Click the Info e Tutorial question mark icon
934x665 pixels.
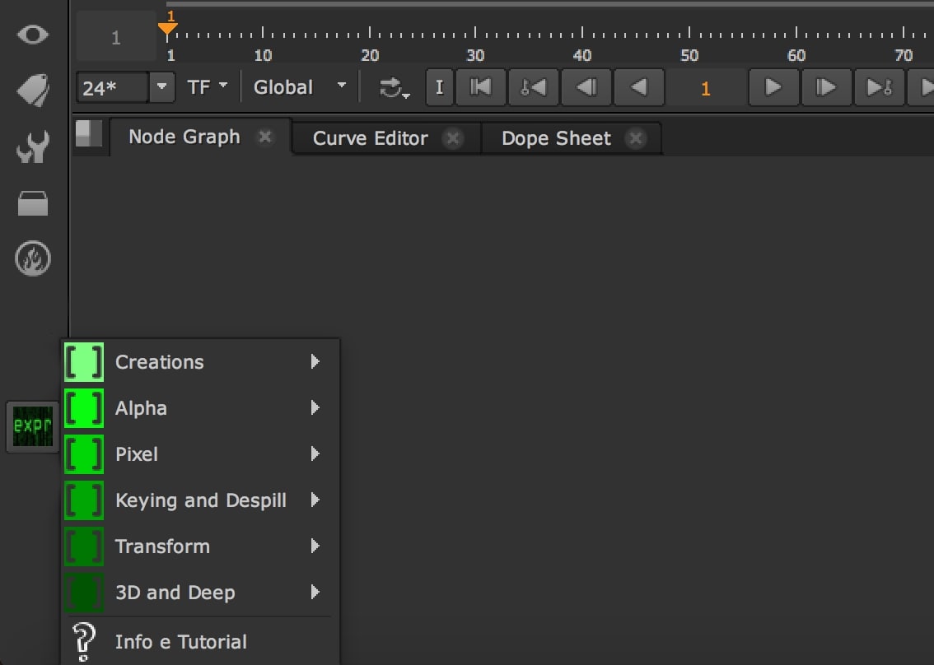[83, 642]
